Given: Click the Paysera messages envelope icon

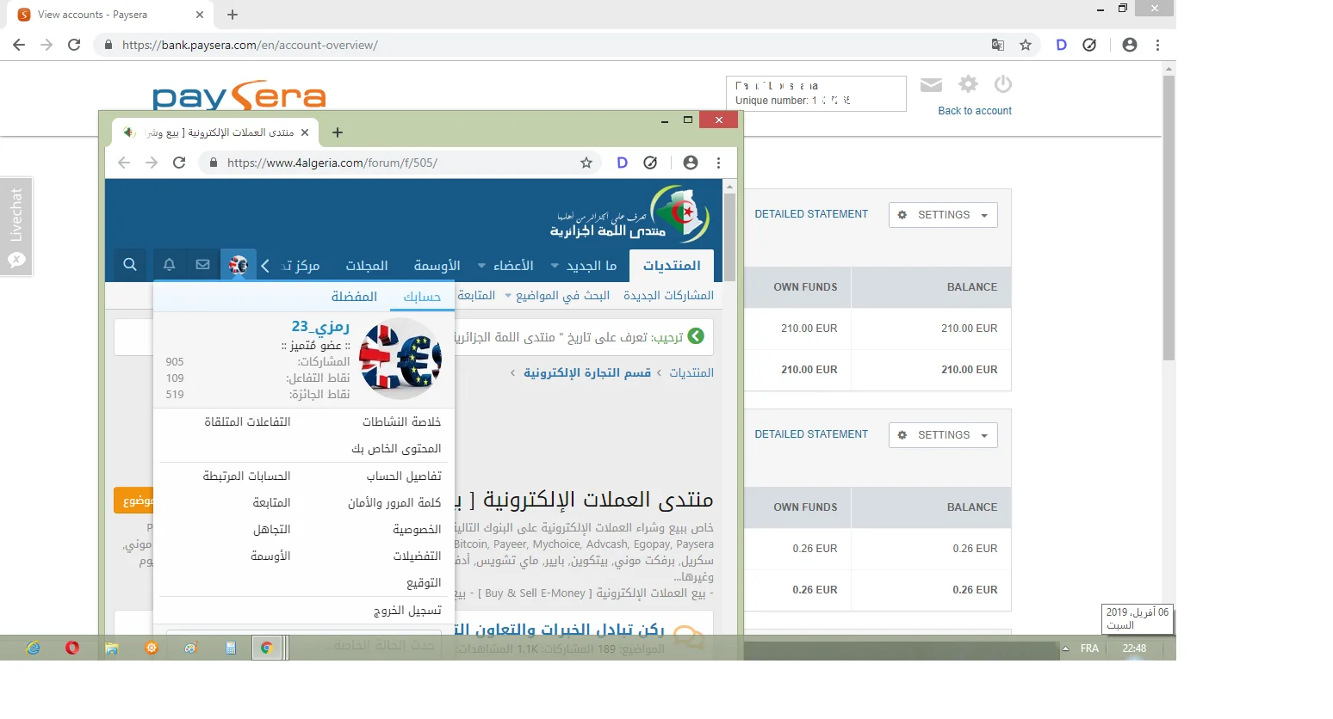Looking at the screenshot, I should point(931,84).
